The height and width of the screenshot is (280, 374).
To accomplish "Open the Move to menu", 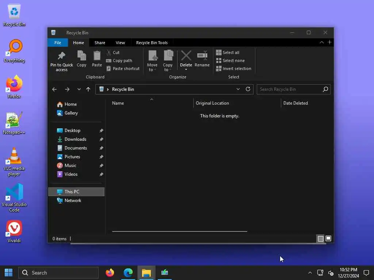I will point(152,61).
